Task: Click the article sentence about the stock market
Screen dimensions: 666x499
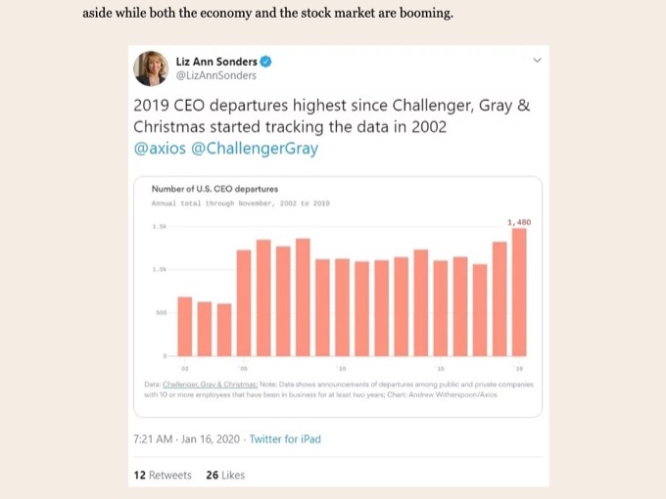Action: 267,13
